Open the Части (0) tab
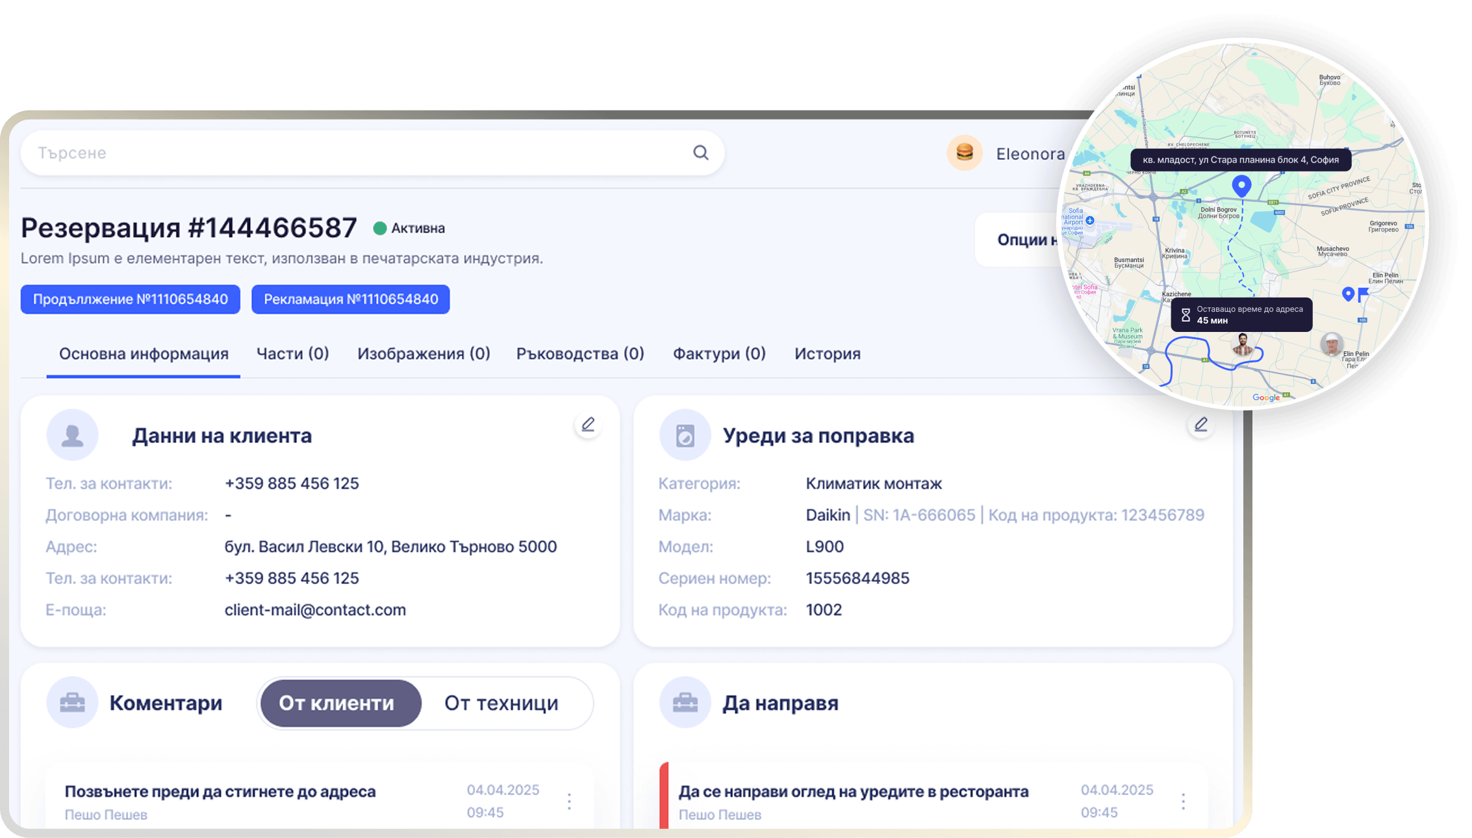 292,354
